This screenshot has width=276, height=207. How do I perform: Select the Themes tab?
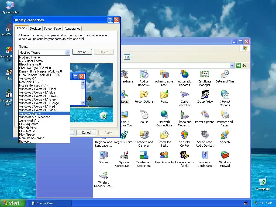click(x=22, y=28)
